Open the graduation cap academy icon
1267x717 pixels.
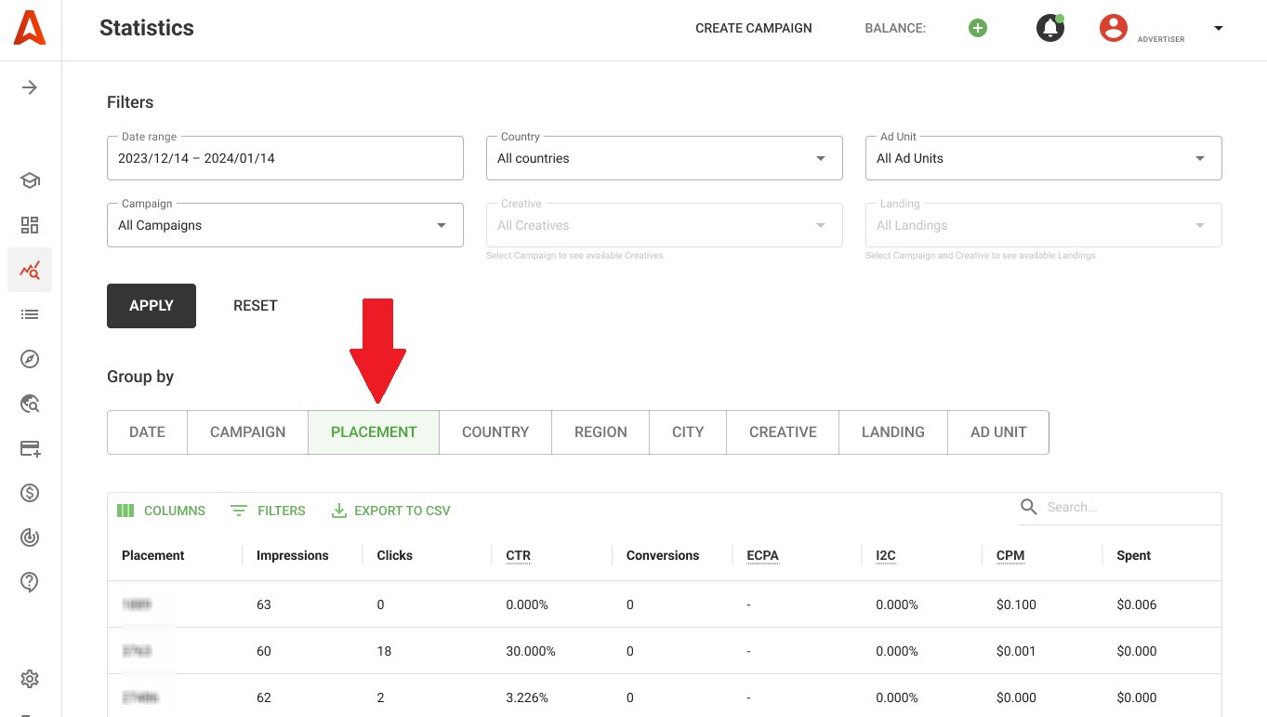[x=30, y=180]
